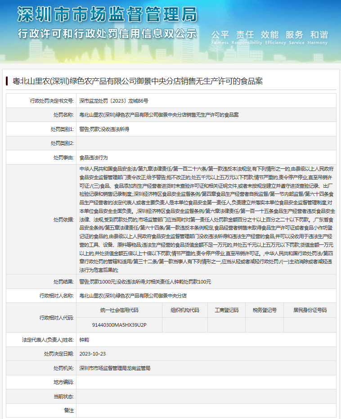Click the 处罚事由 value 食品违法行为

tap(94, 158)
